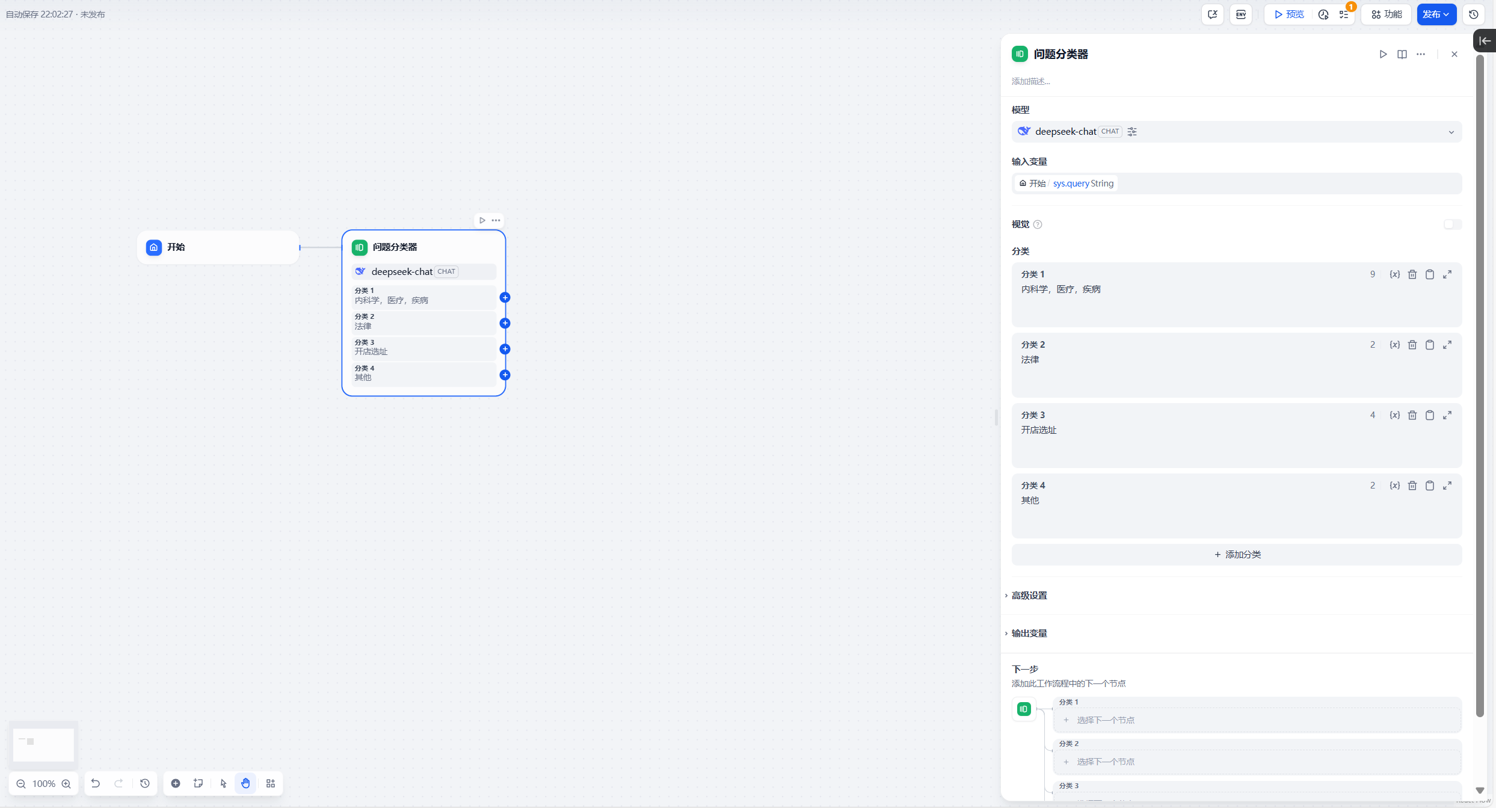Click the 预览 preview button

(1288, 14)
